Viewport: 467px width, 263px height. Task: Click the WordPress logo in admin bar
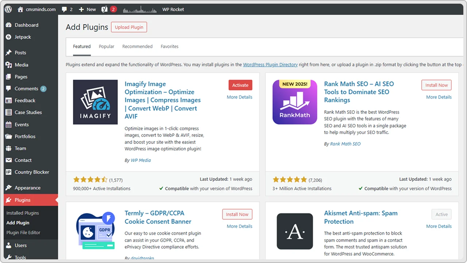tap(8, 9)
